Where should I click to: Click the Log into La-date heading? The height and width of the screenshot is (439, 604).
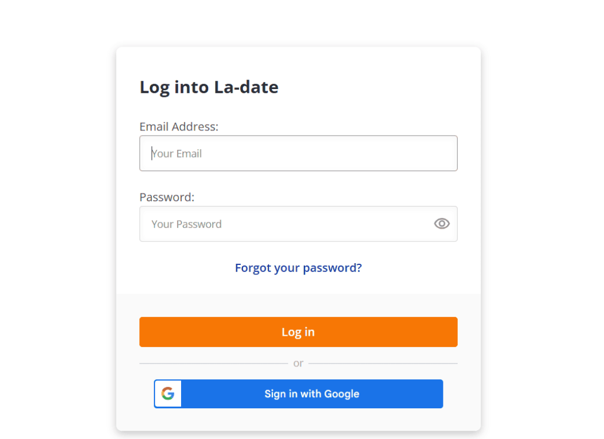point(209,87)
